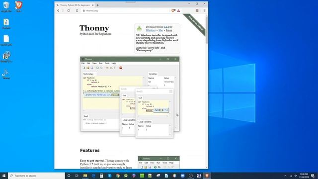Open the Action Center notifications icon
Screen dimensions: 318x179
(x=313, y=176)
